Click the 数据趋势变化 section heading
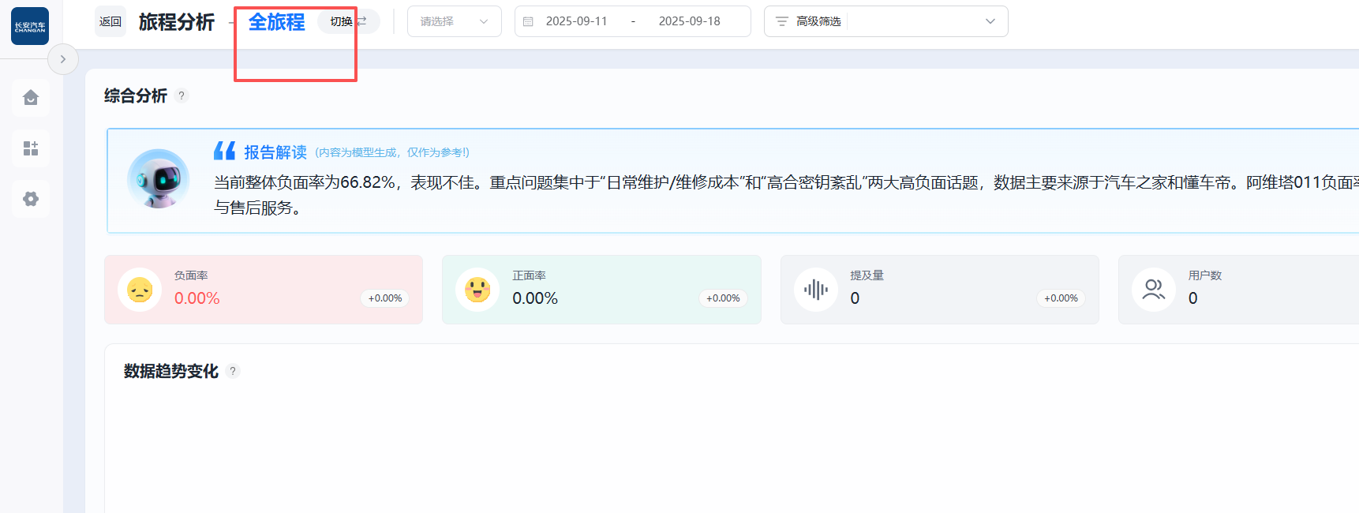The width and height of the screenshot is (1359, 513). (x=171, y=371)
